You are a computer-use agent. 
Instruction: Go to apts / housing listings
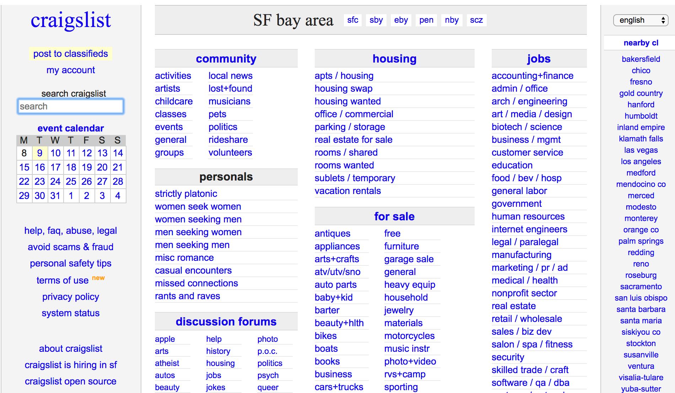pyautogui.click(x=344, y=76)
